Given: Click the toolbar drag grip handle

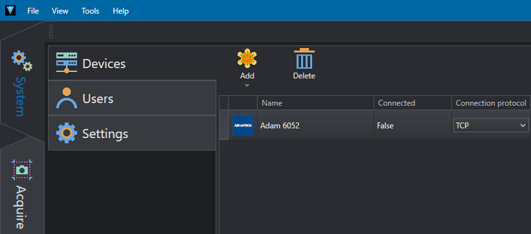Looking at the screenshot, I should pyautogui.click(x=51, y=31).
